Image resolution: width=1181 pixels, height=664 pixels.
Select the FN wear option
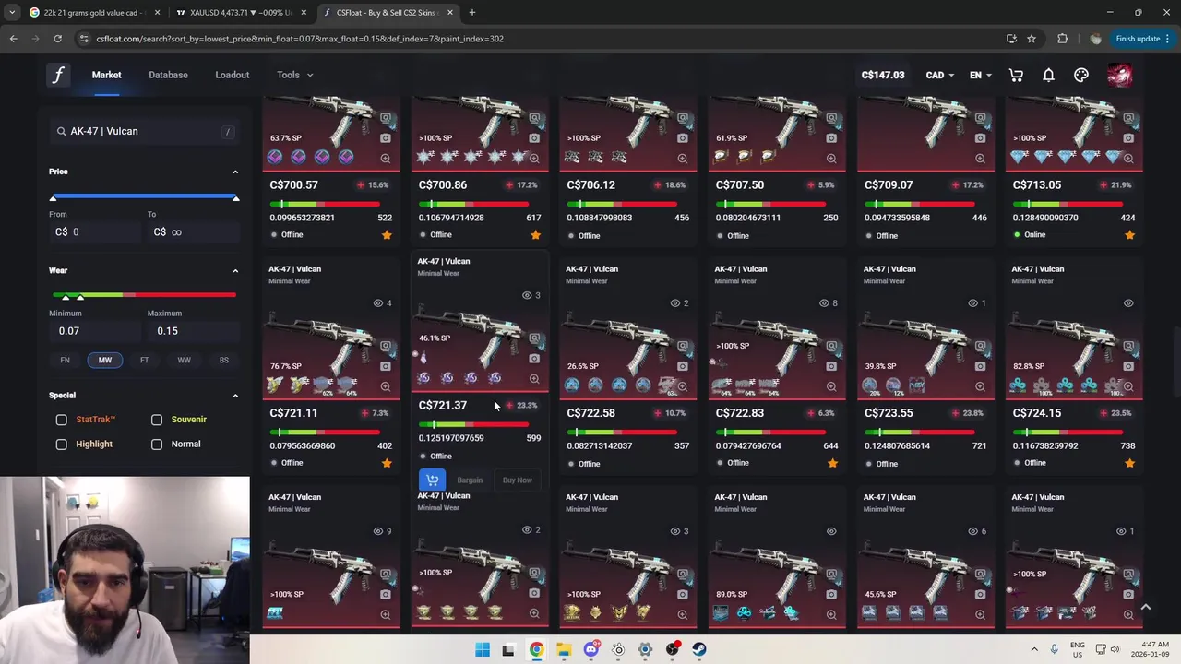click(65, 360)
